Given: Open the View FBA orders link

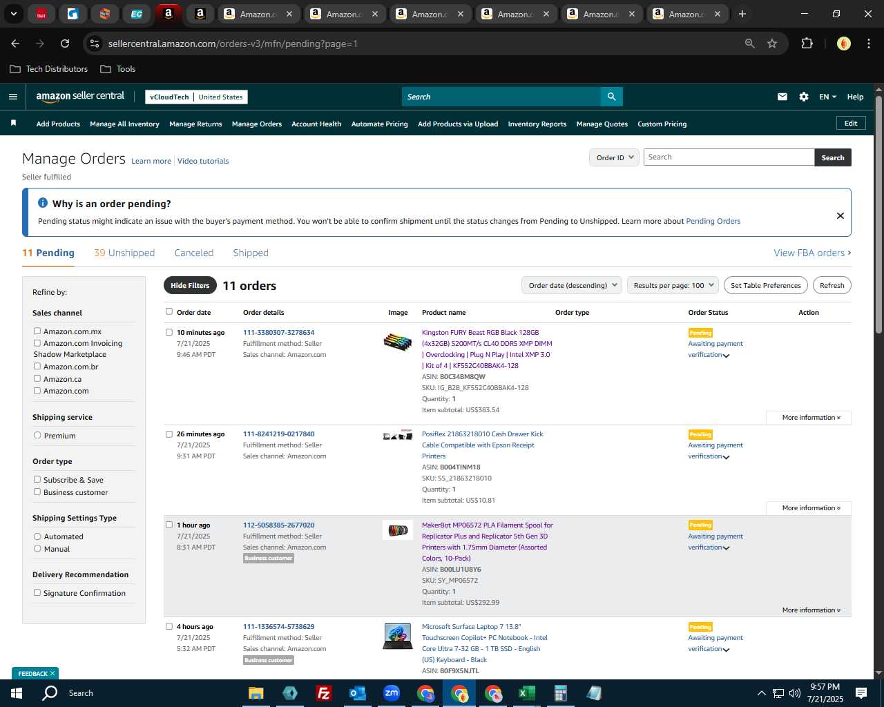Looking at the screenshot, I should 812,253.
